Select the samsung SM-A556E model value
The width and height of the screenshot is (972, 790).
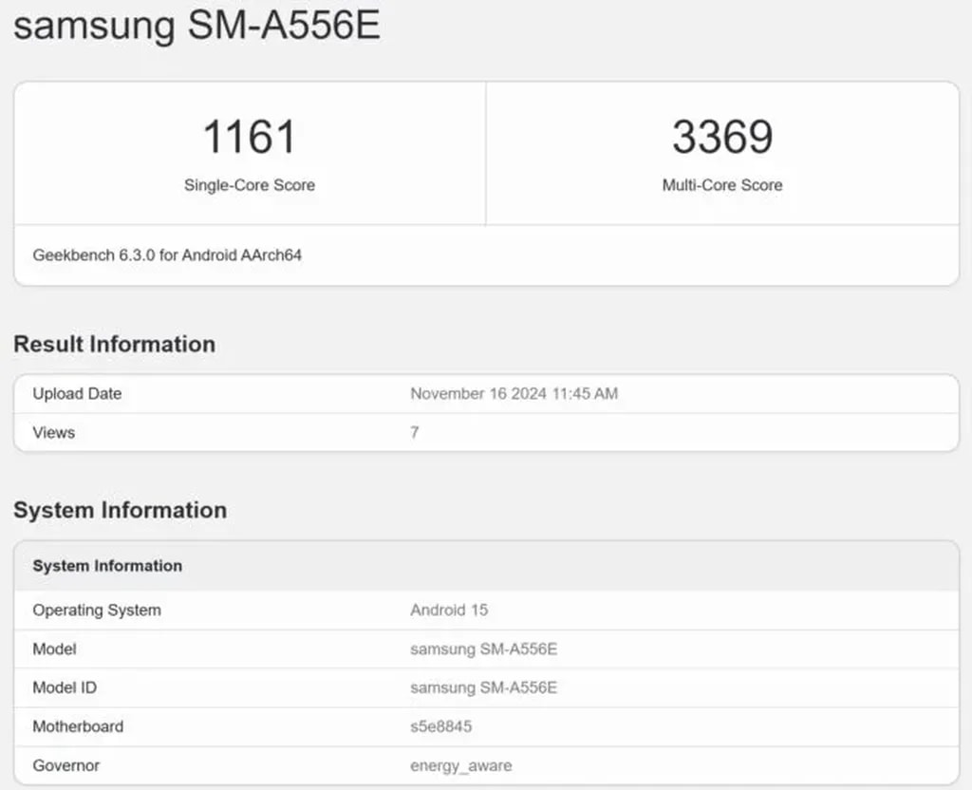(484, 649)
